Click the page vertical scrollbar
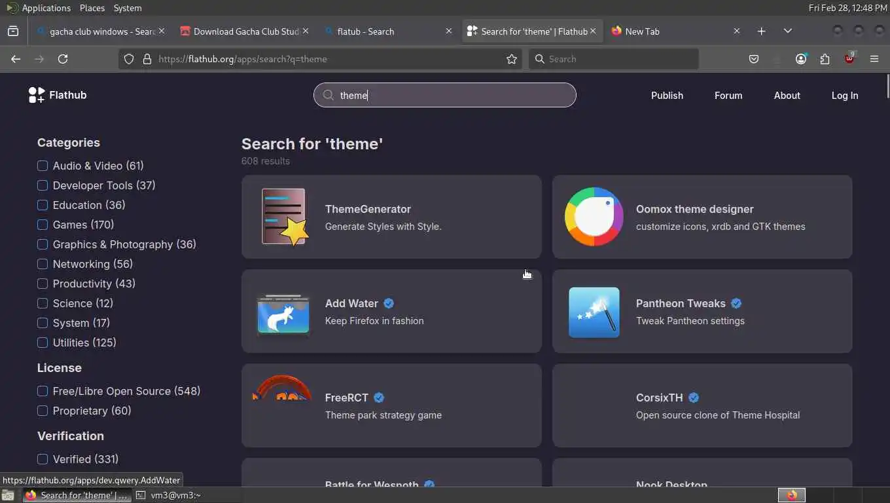 click(887, 85)
